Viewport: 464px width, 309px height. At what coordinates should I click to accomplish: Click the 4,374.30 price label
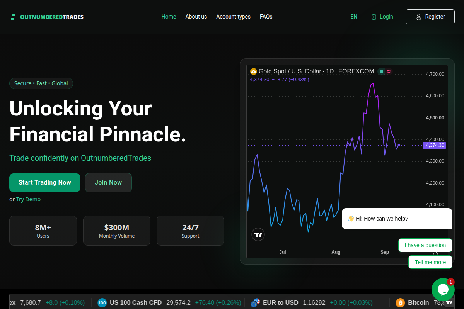pyautogui.click(x=435, y=145)
